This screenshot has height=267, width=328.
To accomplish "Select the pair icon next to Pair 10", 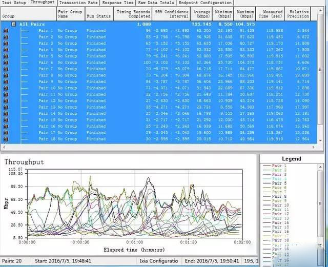I will [x=6, y=88].
